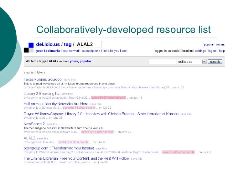Log out of sociallibraries account
228x171 pixels.
(x=212, y=51)
